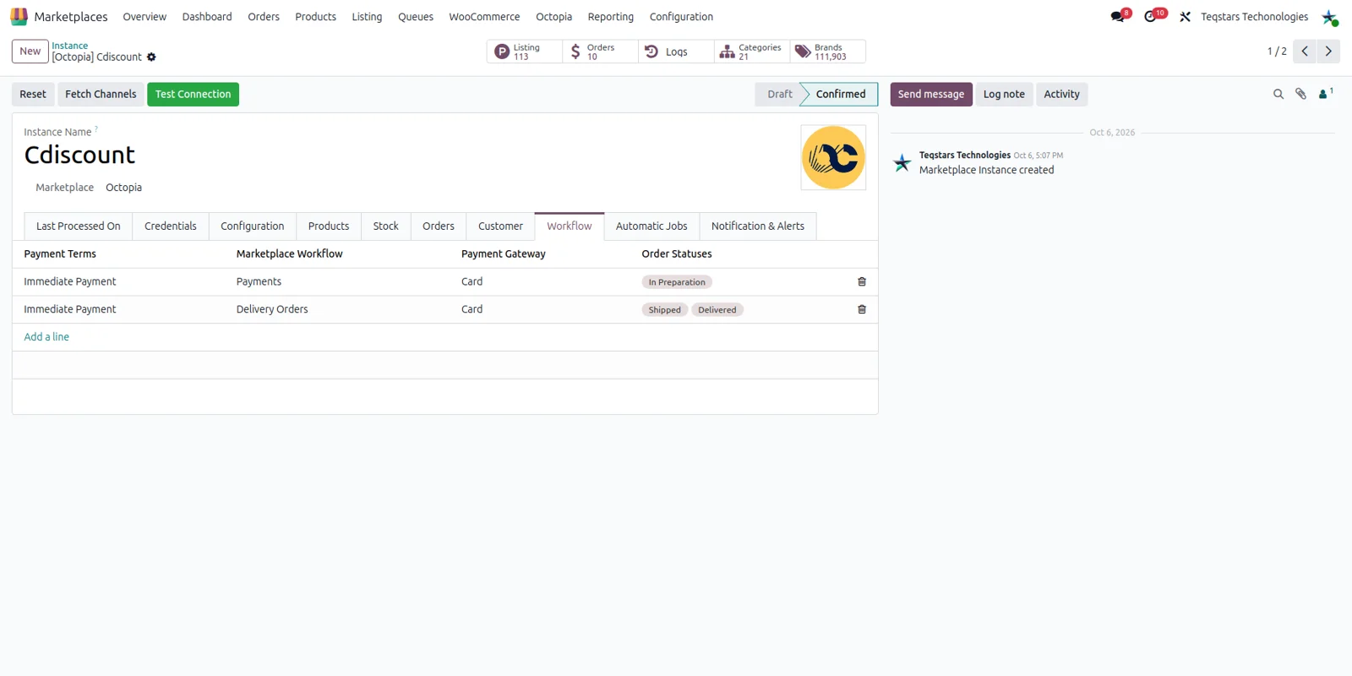Switch to the Credentials tab
Viewport: 1352px width, 676px height.
171,226
